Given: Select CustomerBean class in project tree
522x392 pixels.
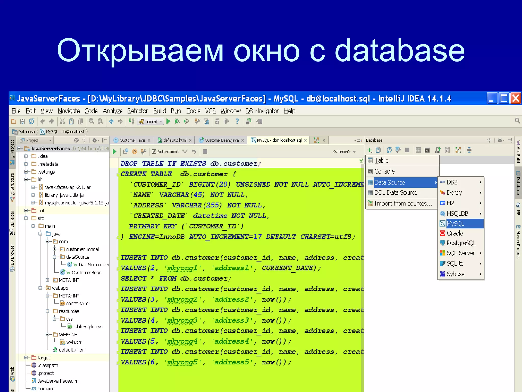Looking at the screenshot, I should [81, 272].
